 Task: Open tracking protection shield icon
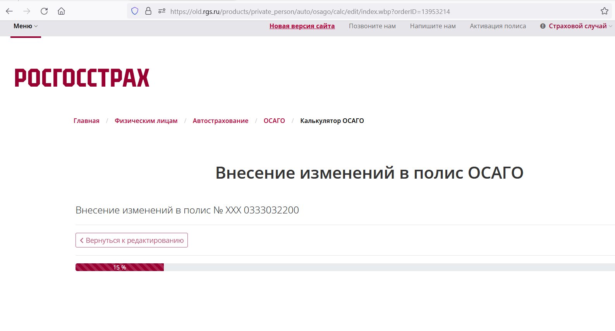coord(135,11)
